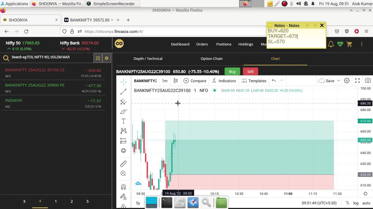Screen dimensions: 373x209
Task: Open Holdings menu
Action: click(x=246, y=44)
